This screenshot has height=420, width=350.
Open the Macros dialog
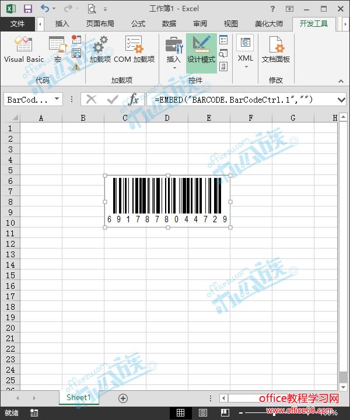point(58,50)
